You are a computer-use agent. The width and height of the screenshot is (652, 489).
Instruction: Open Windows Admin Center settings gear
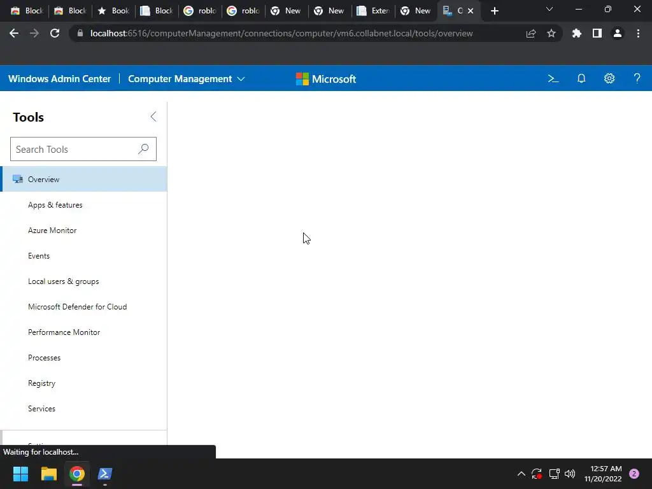click(609, 78)
